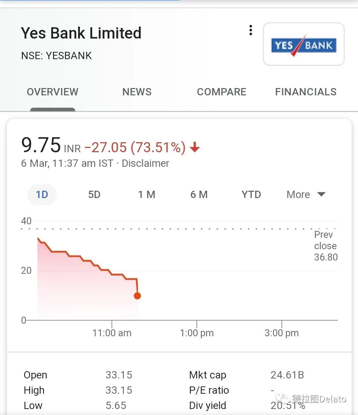Select the YTD chart range
358x415 pixels.
pyautogui.click(x=251, y=194)
